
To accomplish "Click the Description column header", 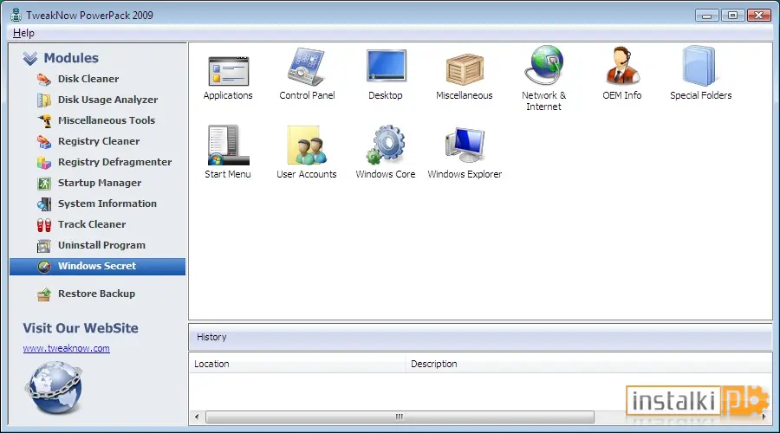I will 589,364.
